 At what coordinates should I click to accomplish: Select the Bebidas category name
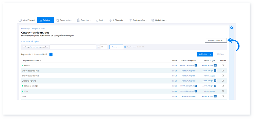coord(27,66)
